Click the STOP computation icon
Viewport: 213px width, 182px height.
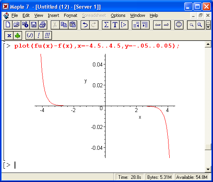179,25
